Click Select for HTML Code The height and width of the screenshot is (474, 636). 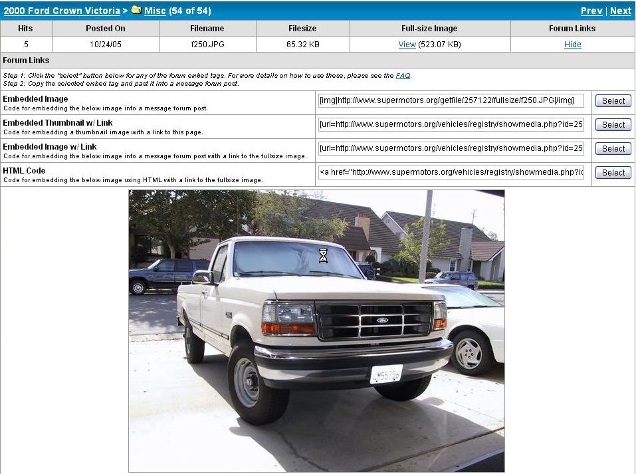click(613, 172)
